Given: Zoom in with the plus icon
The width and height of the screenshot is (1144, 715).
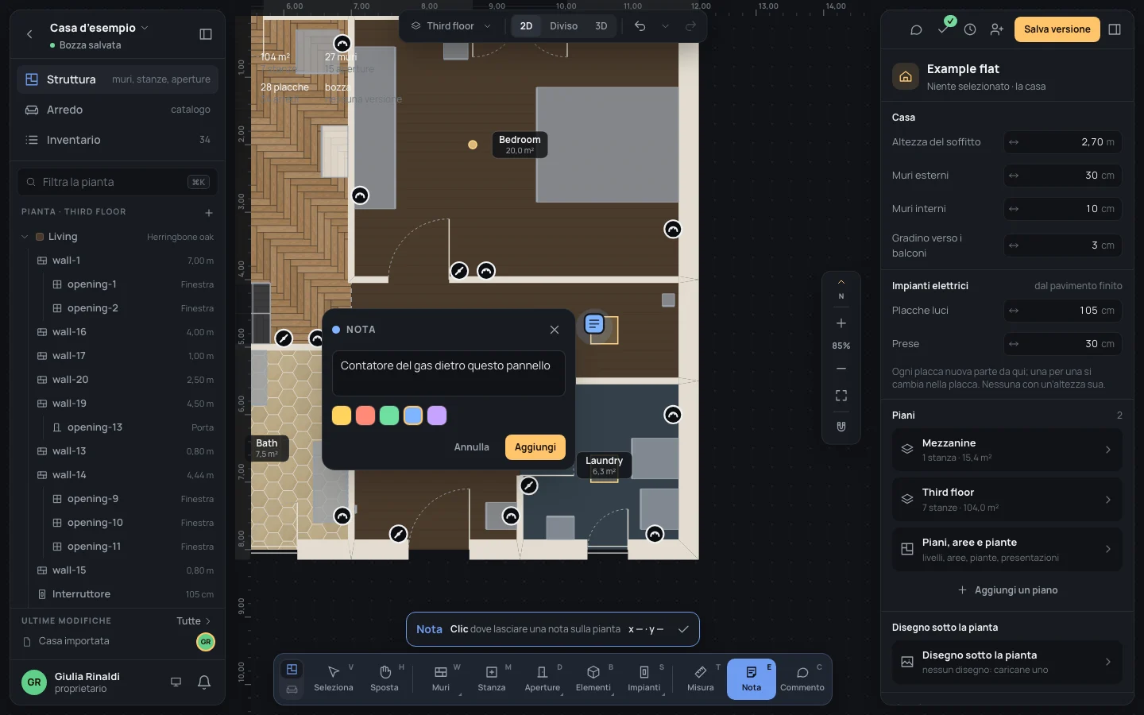Looking at the screenshot, I should 841,323.
